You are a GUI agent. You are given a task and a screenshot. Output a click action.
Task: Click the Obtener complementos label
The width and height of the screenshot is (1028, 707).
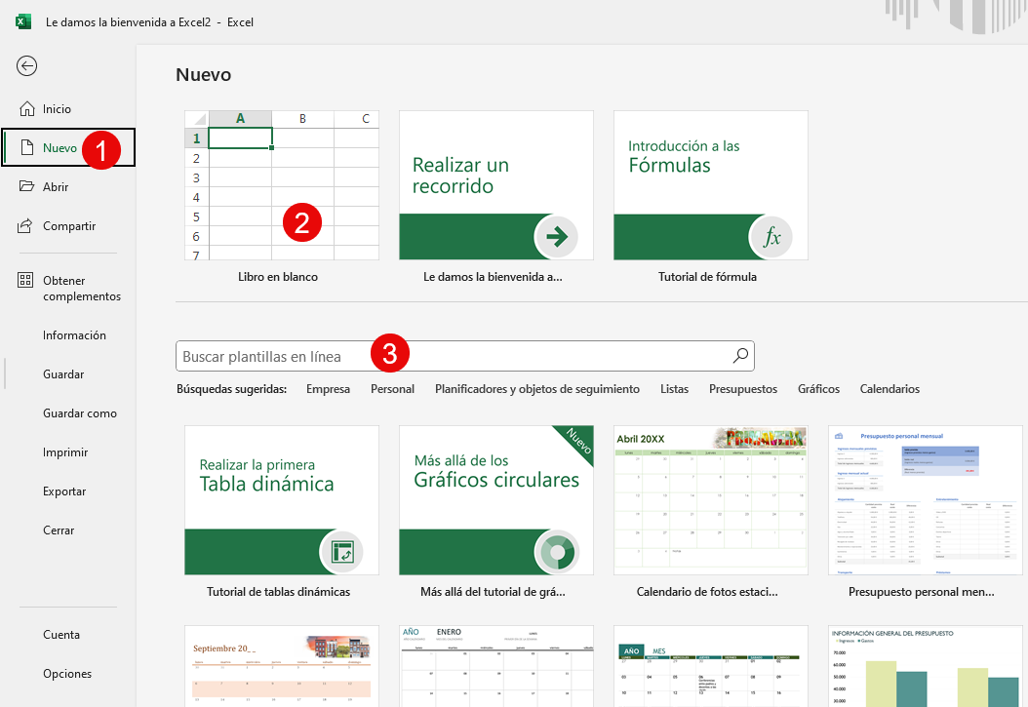pos(82,289)
